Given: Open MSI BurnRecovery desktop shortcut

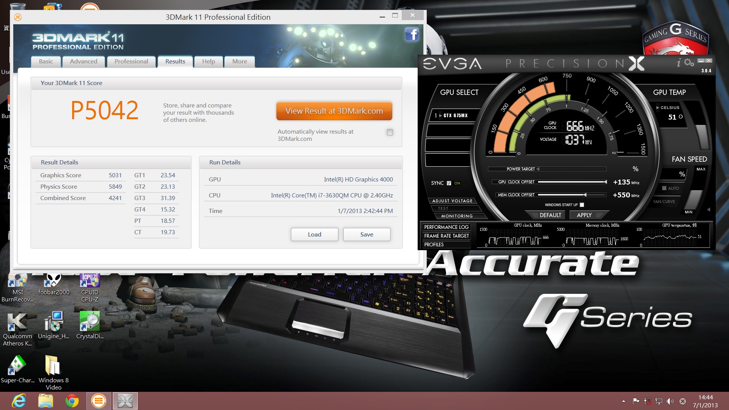Looking at the screenshot, I should pos(17,288).
